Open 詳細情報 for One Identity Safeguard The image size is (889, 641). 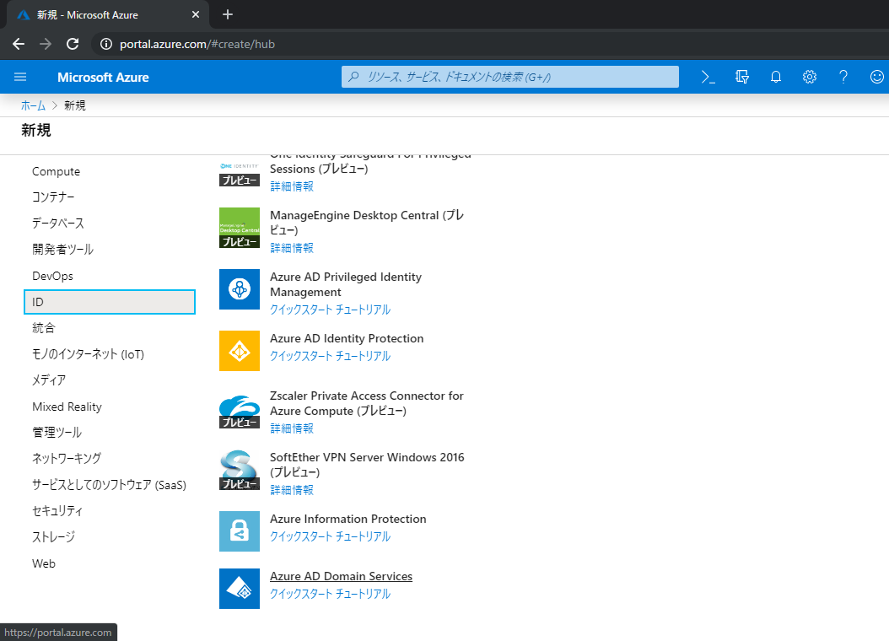pyautogui.click(x=292, y=186)
